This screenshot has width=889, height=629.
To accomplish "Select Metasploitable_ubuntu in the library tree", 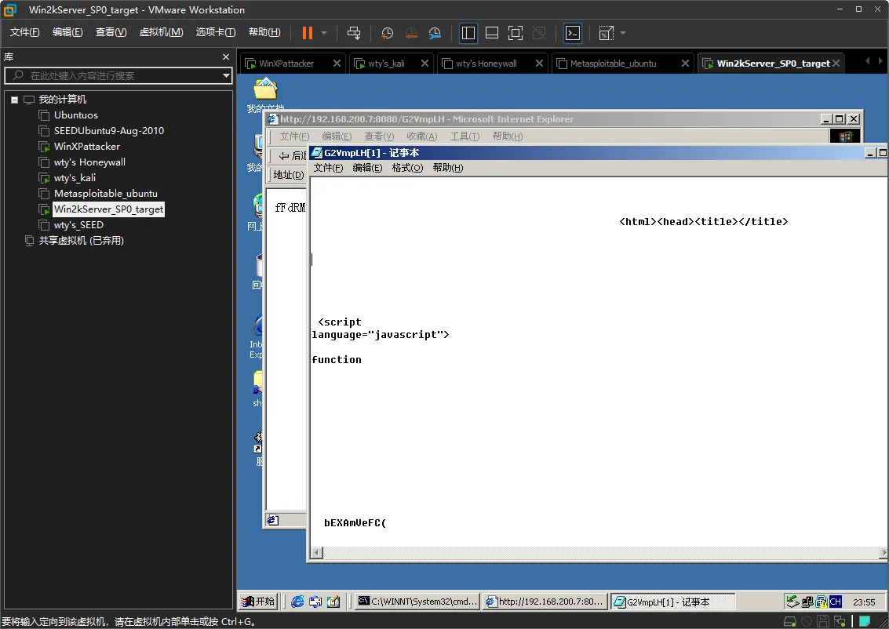I will pyautogui.click(x=105, y=194).
